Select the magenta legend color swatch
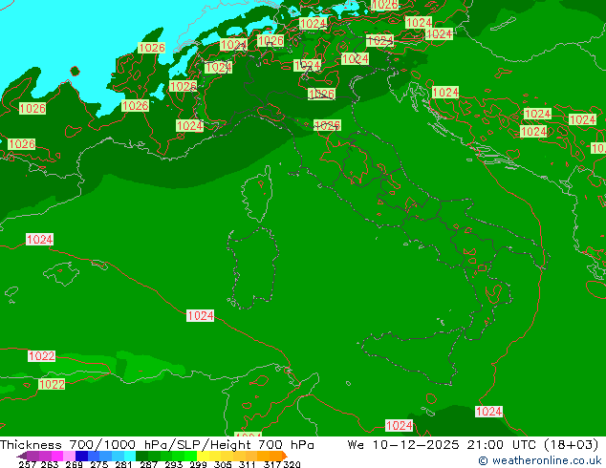The width and height of the screenshot is (606, 468). pyautogui.click(x=56, y=456)
